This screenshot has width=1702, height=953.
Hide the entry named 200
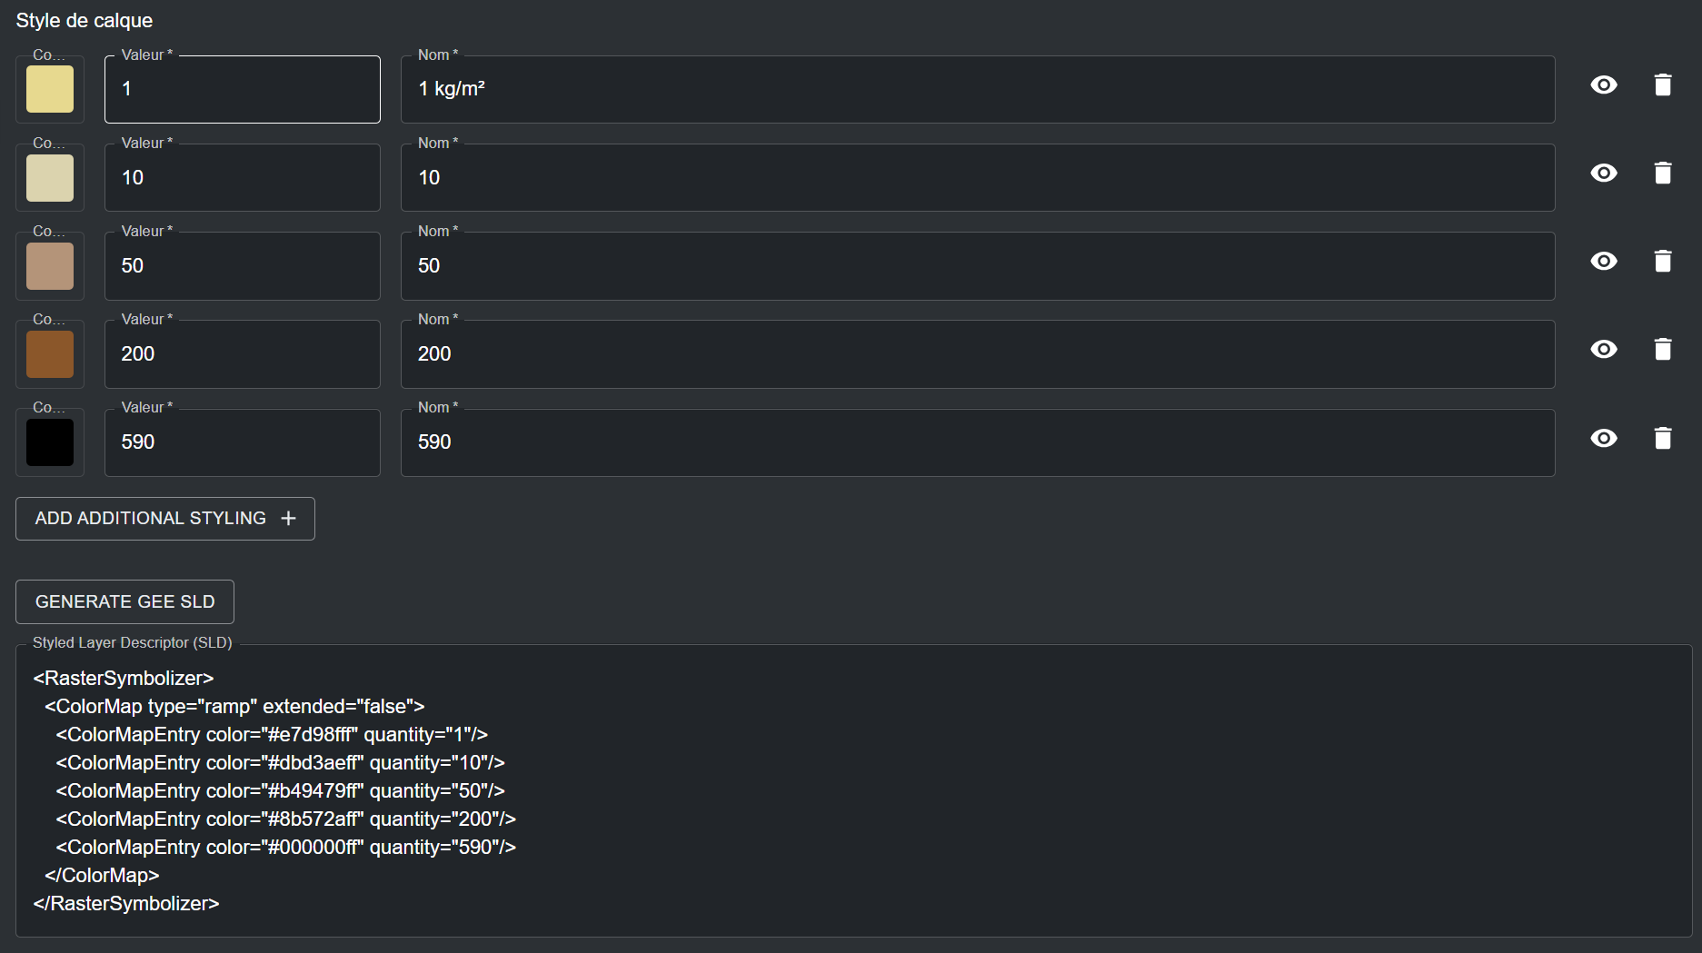(x=1604, y=350)
